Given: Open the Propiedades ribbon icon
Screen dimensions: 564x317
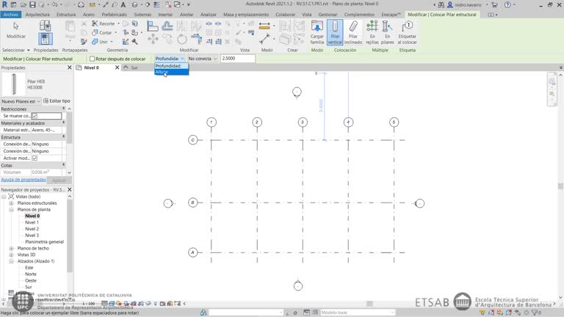Looking at the screenshot, I should click(46, 37).
